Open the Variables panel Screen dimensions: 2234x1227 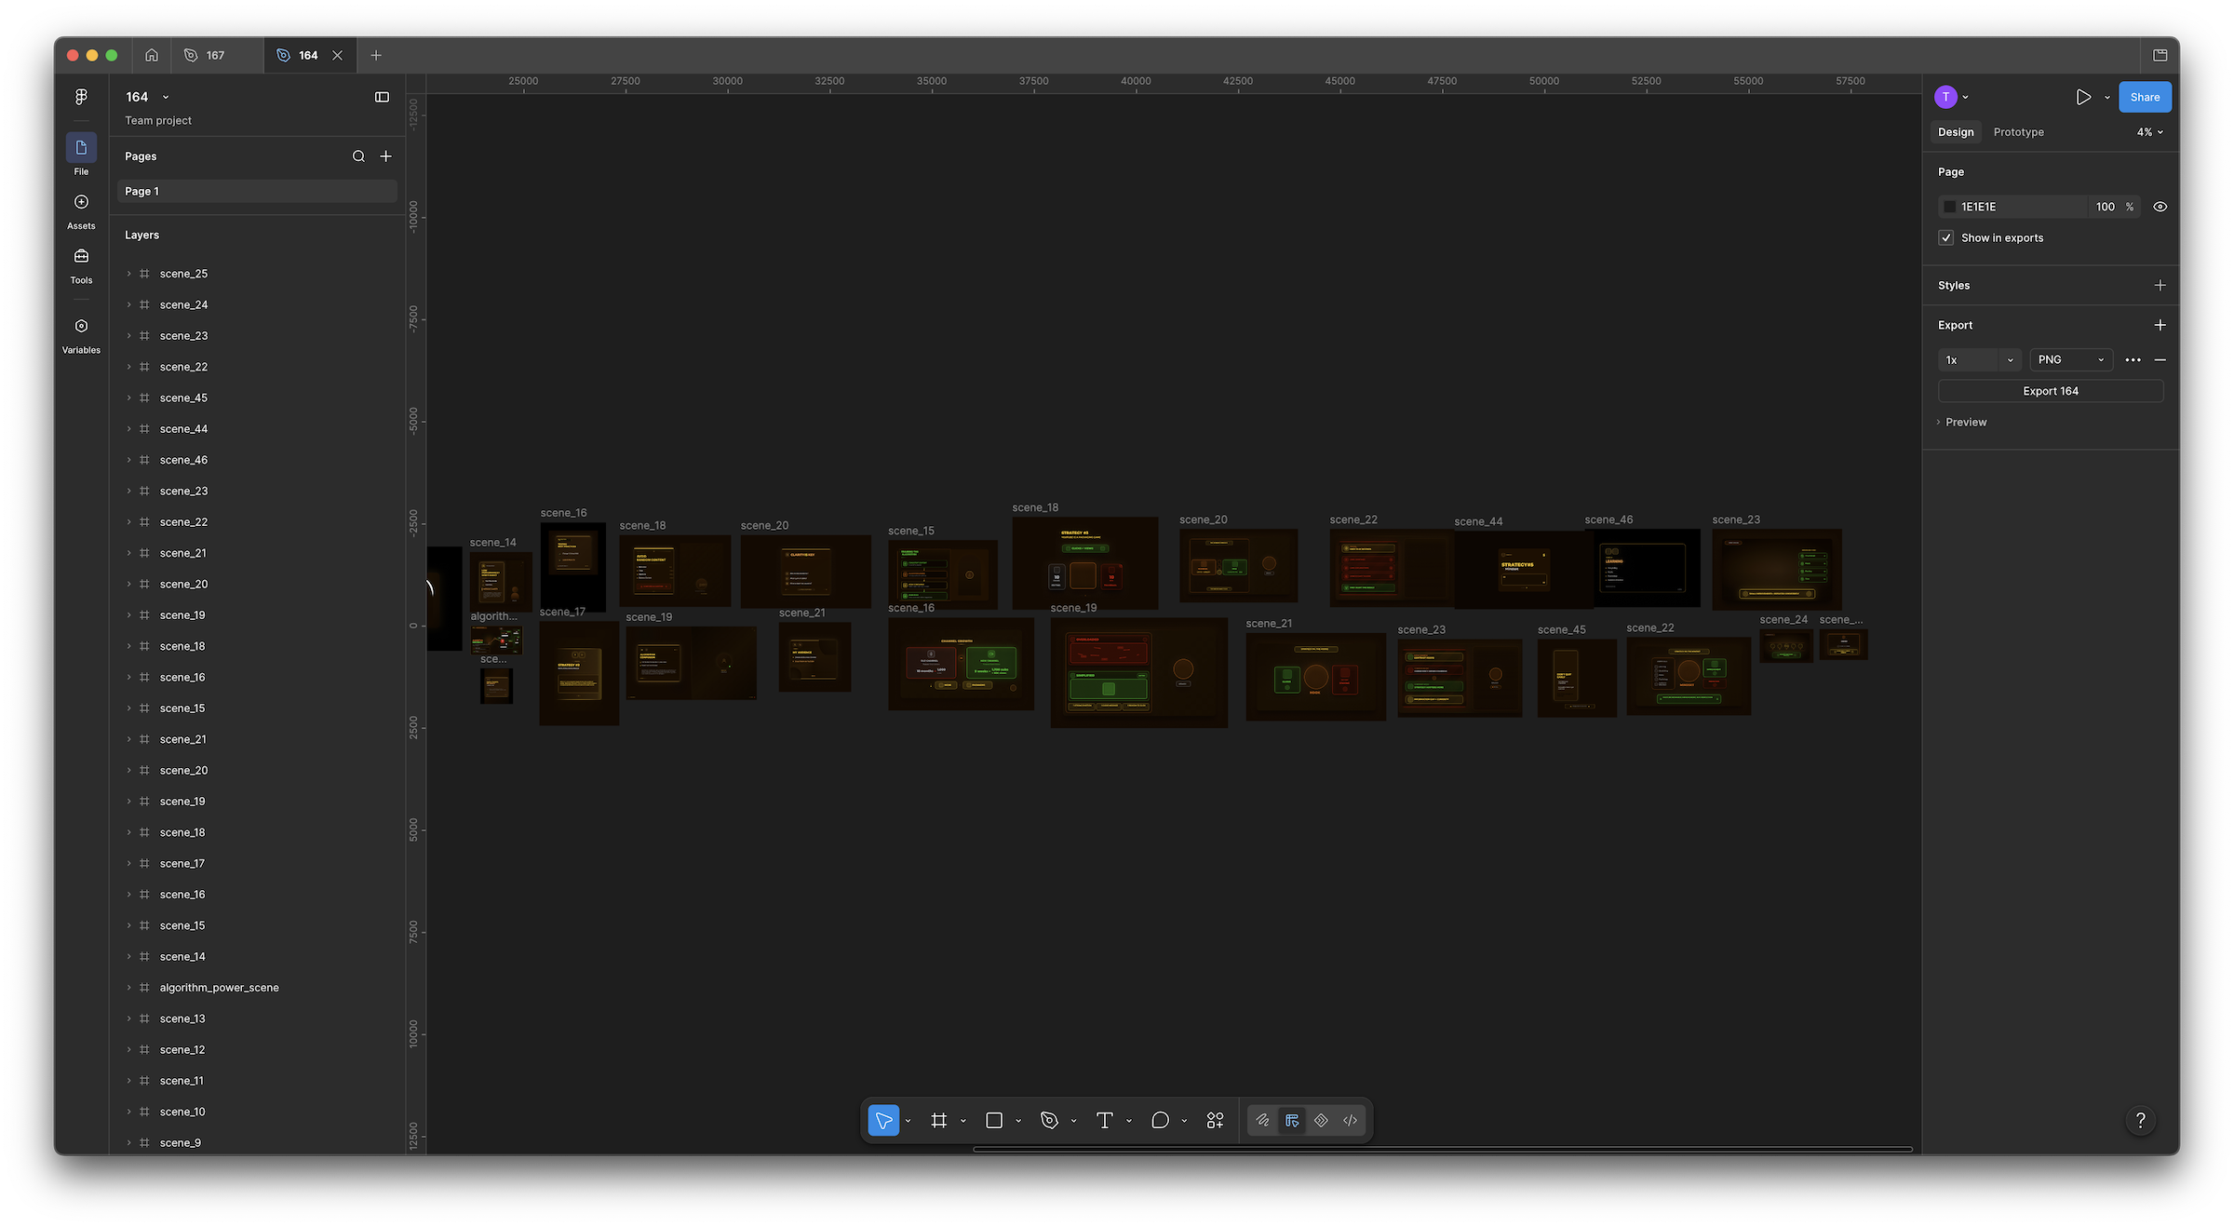[x=81, y=335]
